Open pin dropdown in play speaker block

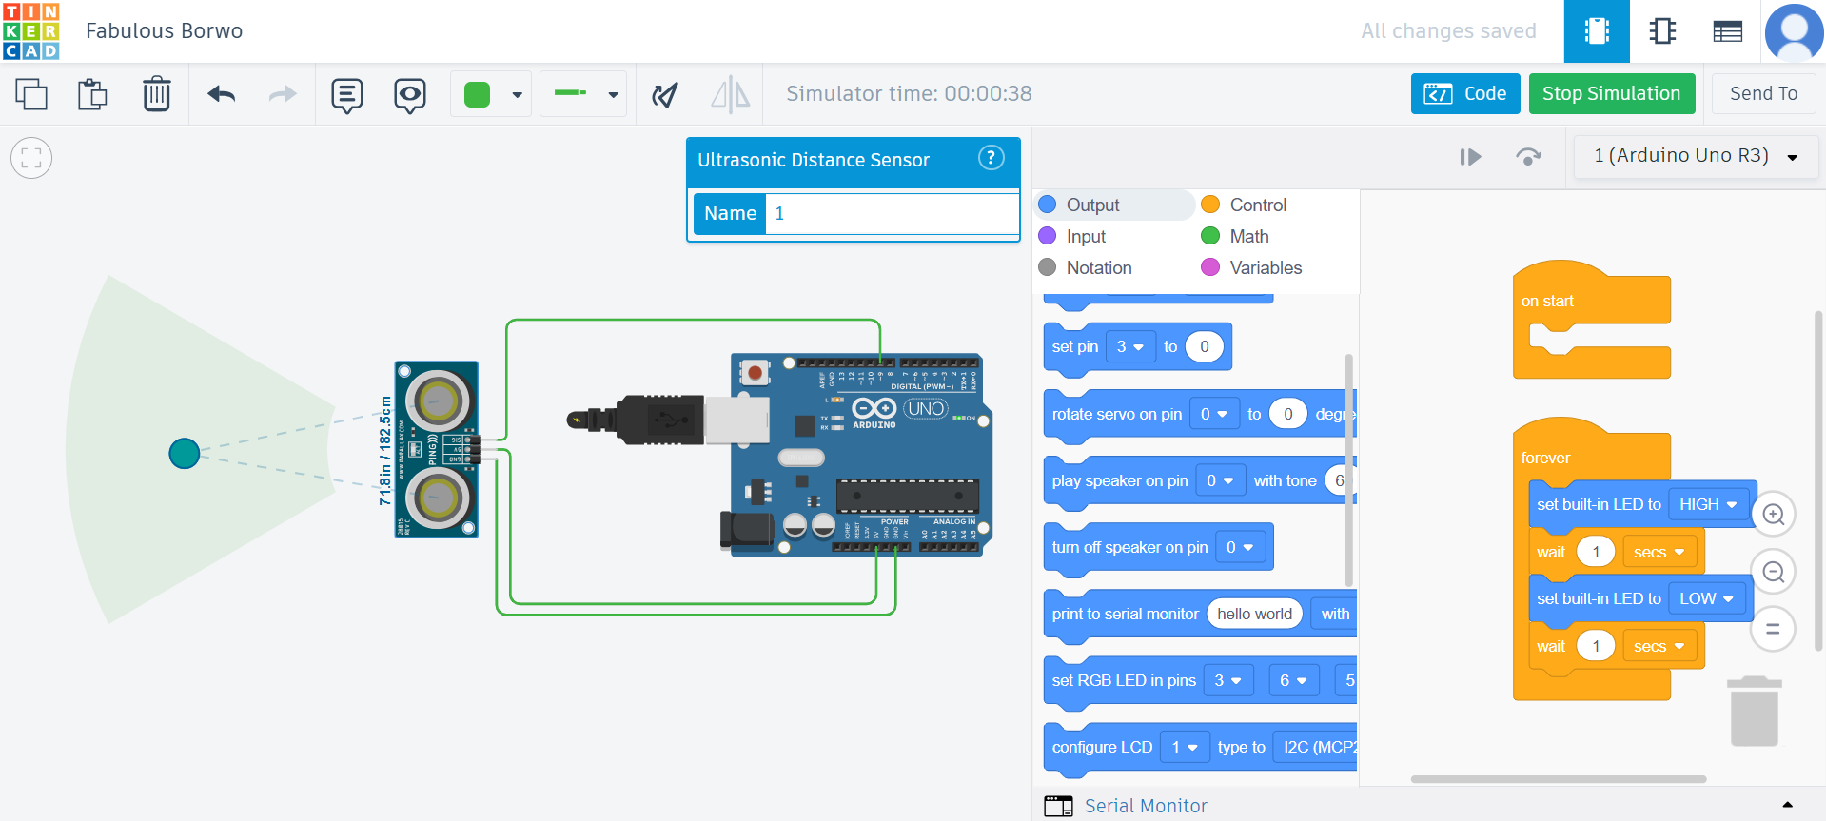click(1221, 480)
